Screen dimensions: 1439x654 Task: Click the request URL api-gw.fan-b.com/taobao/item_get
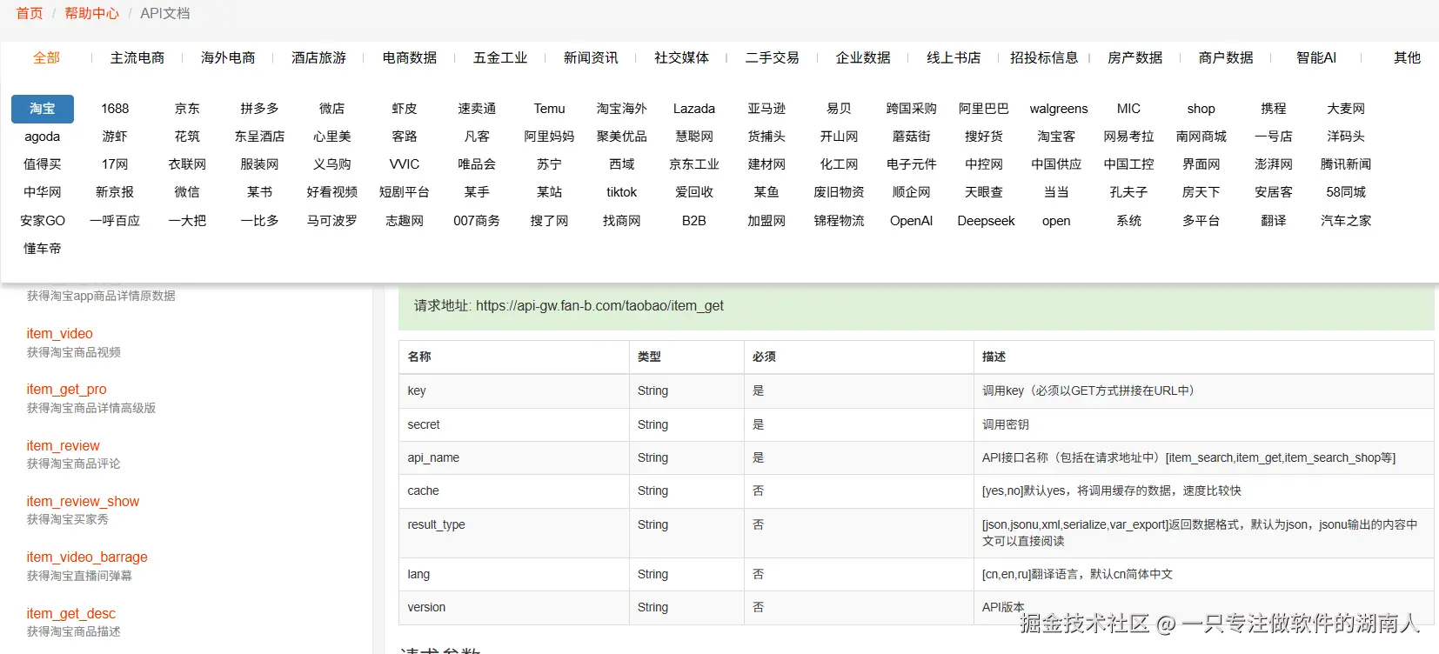coord(599,306)
